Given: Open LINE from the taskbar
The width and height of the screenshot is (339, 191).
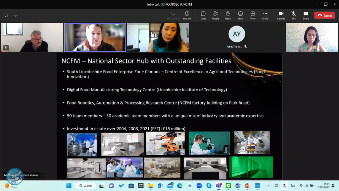Looking at the screenshot, I should click(228, 186).
